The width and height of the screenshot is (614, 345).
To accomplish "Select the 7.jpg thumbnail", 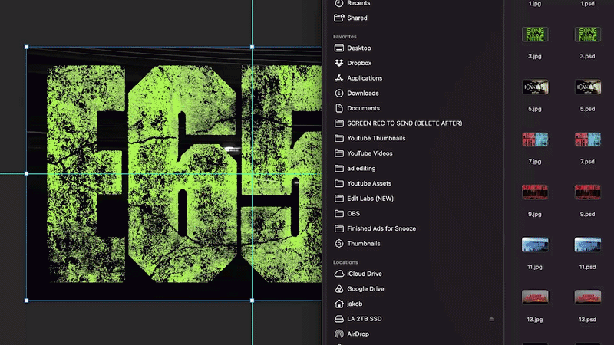I will tap(535, 140).
